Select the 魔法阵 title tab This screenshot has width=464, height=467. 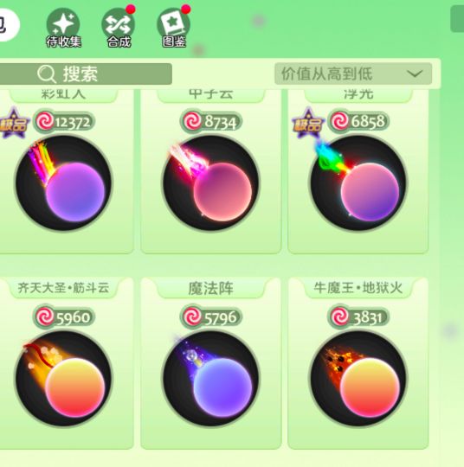211,288
